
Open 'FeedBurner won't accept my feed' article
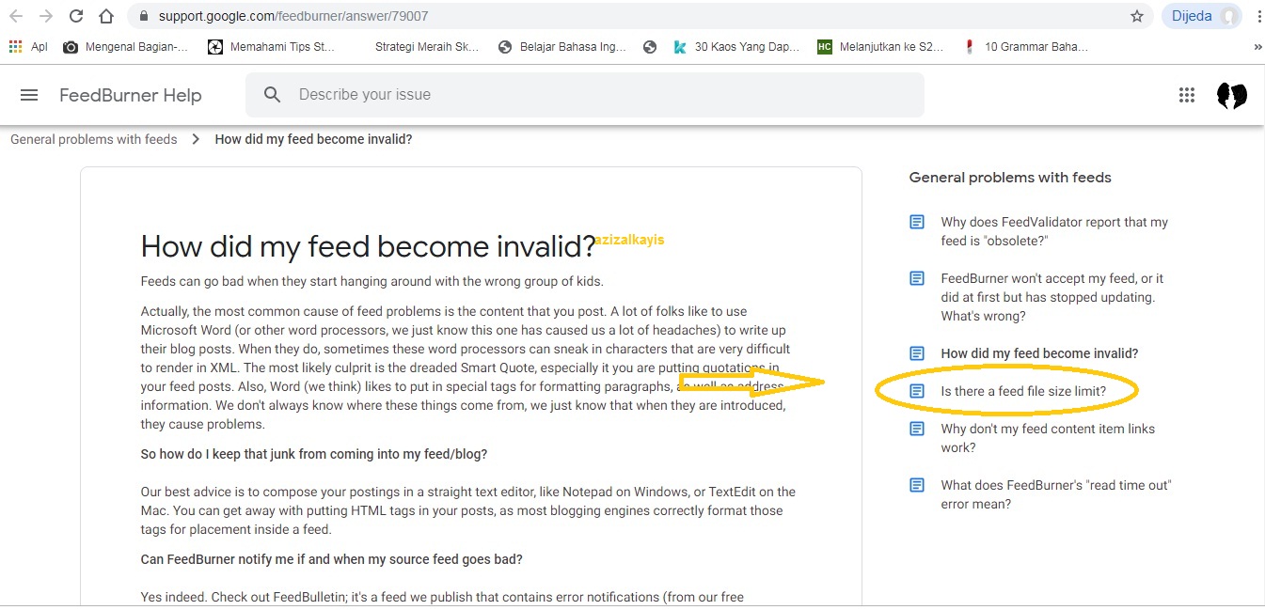(x=1052, y=297)
